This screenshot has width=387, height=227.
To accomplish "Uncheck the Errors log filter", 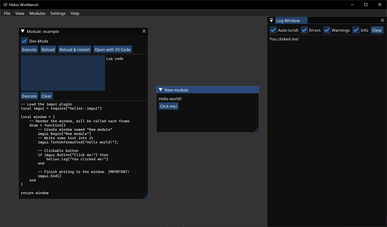I will click(304, 30).
